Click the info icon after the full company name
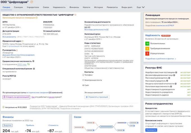Image resolution: width=191 pixels, height=133 pixels. [75, 15]
